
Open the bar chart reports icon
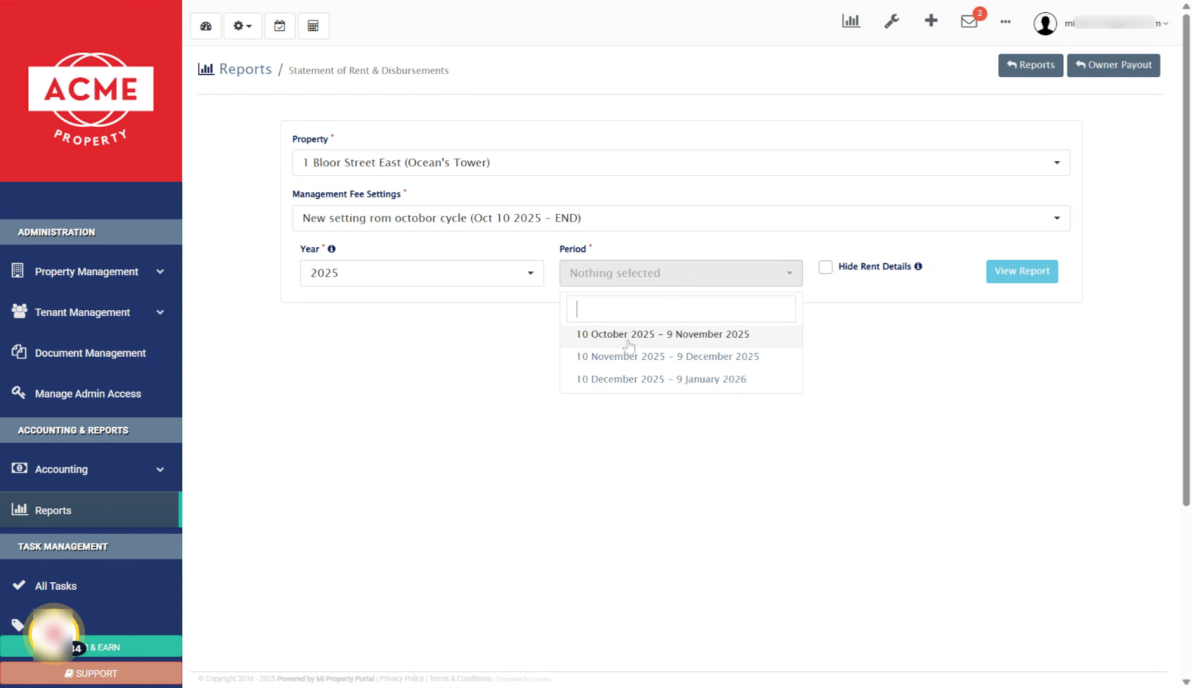pos(851,21)
